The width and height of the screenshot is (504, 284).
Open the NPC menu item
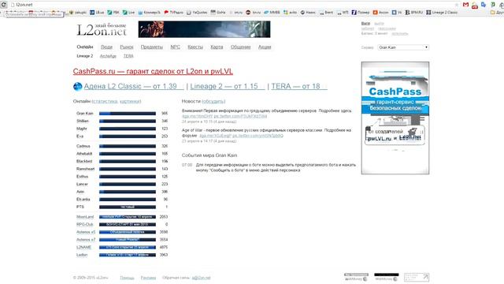click(x=175, y=47)
